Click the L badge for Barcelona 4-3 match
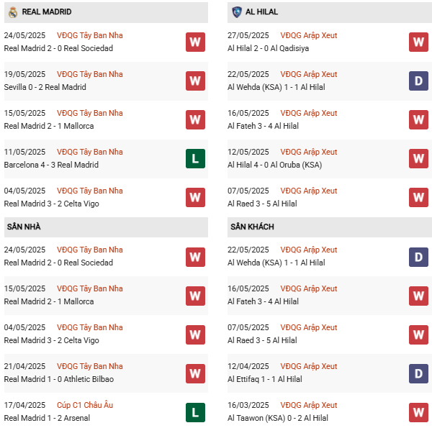The image size is (432, 428). [195, 159]
